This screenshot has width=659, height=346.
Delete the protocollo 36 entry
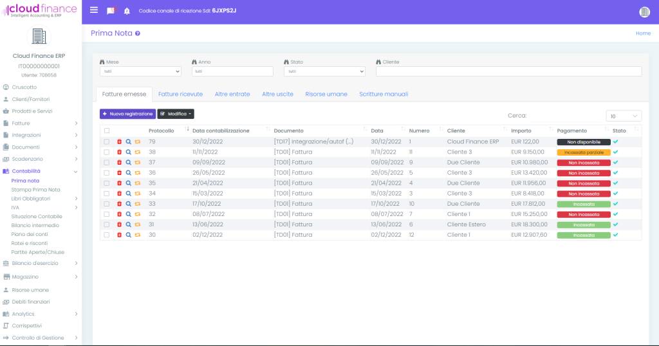point(119,173)
